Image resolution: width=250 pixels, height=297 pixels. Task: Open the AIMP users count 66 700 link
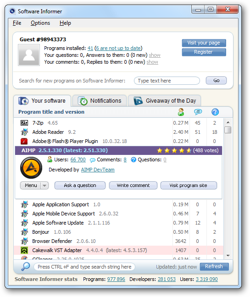78,159
